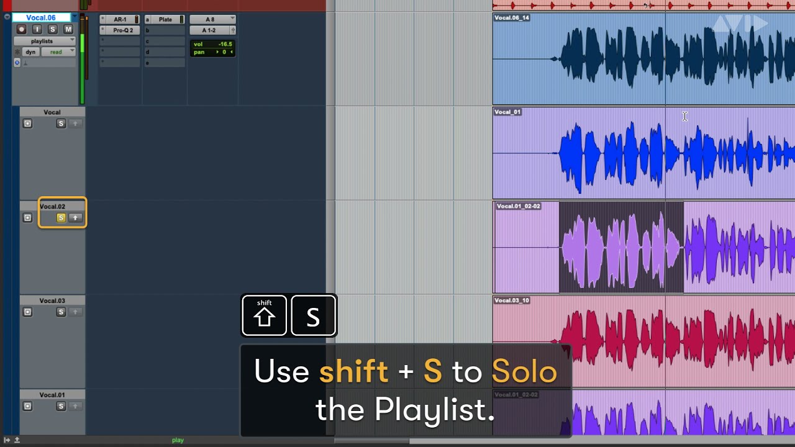Screen dimensions: 795x447
Task: Mute the Vocal.06 track
Action: tap(68, 29)
